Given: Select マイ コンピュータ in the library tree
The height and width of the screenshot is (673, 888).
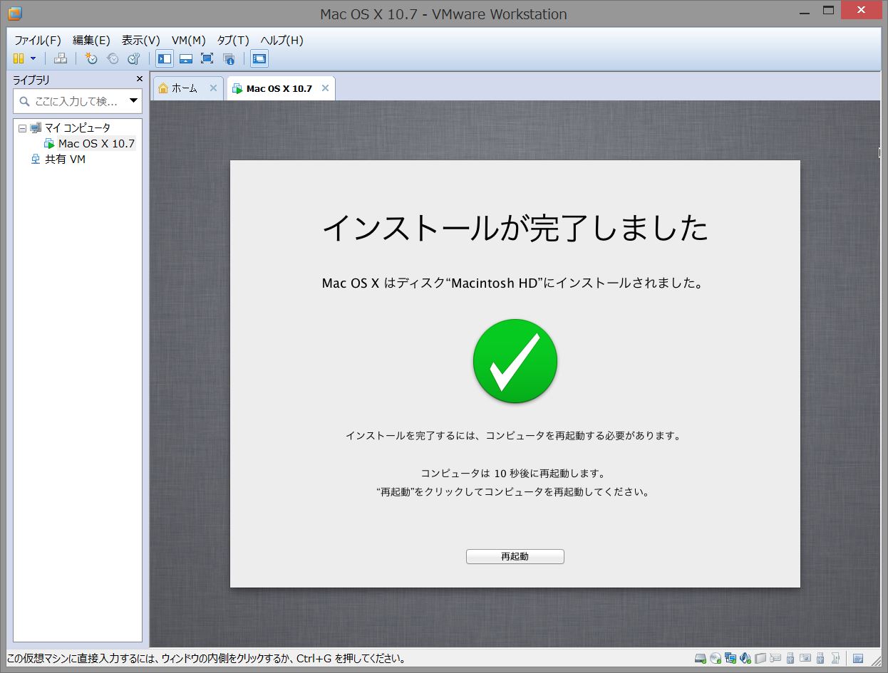Looking at the screenshot, I should [78, 128].
